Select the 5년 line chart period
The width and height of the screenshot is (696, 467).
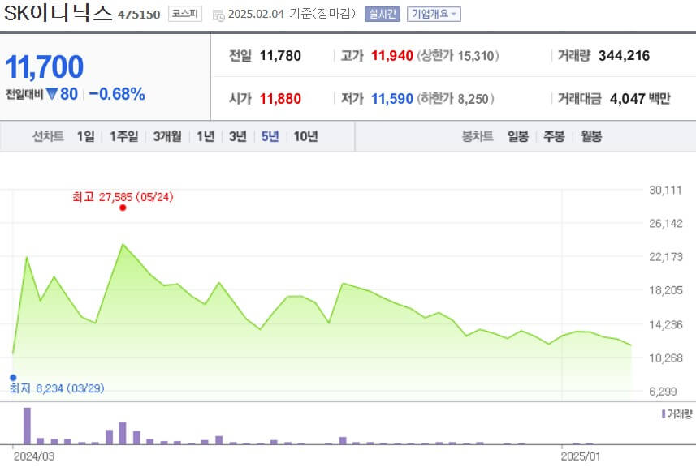point(270,136)
